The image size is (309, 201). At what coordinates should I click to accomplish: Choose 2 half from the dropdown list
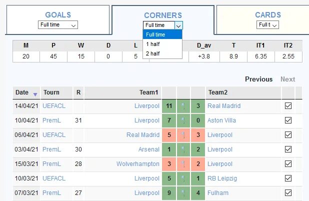point(162,53)
